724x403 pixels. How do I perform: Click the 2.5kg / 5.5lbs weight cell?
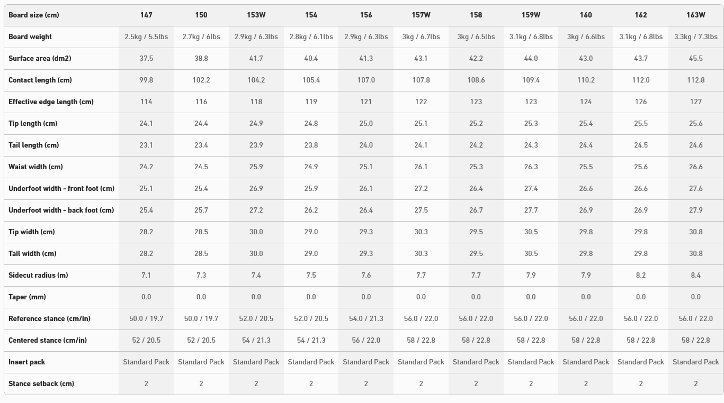tap(146, 36)
